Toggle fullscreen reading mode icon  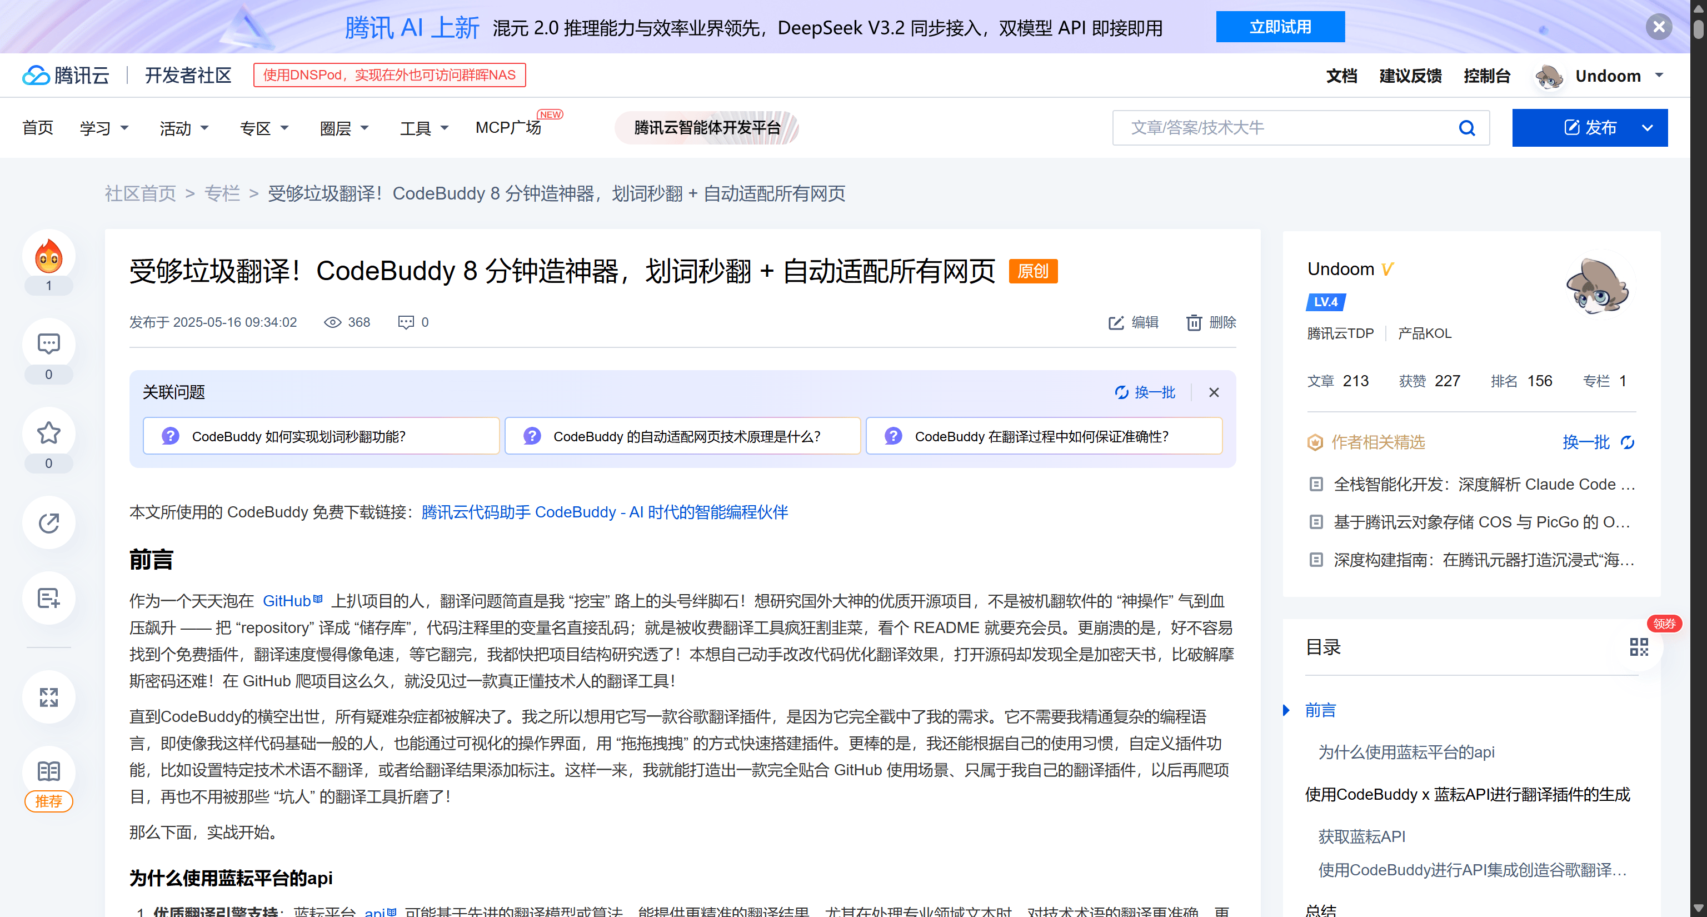tap(48, 697)
